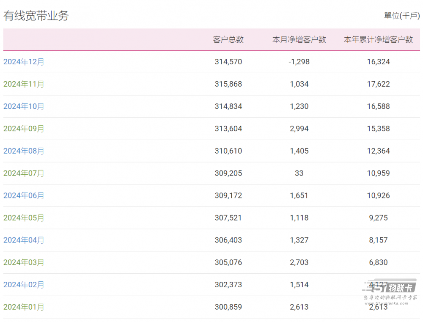
Task: Open the 2024年05月 row link
Action: (24, 218)
